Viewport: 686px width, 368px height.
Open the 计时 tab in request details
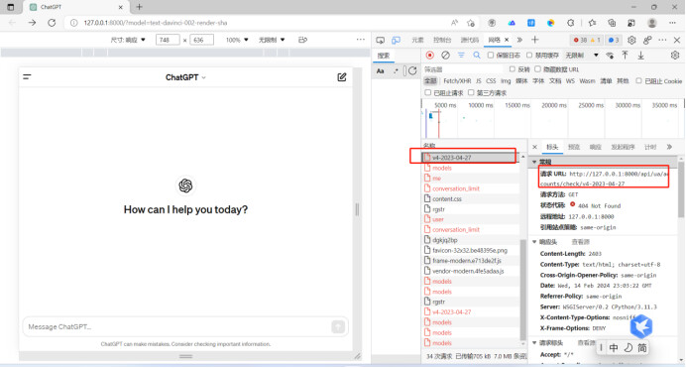[x=650, y=147]
